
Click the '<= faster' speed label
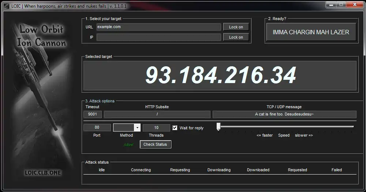tap(265, 135)
